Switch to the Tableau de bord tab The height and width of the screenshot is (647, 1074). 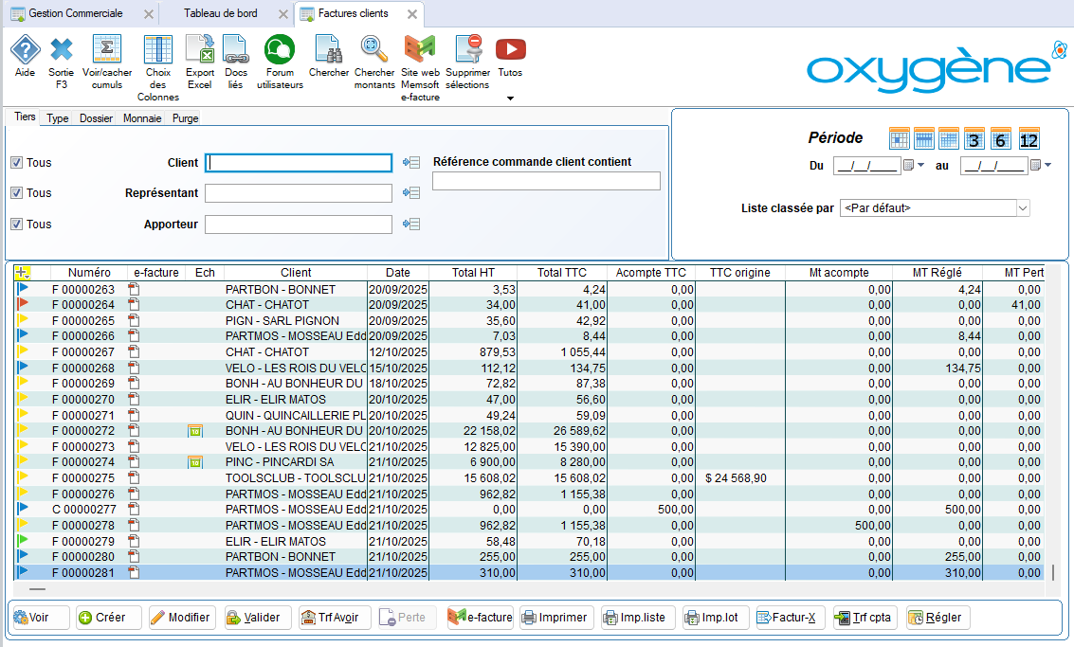tap(221, 14)
